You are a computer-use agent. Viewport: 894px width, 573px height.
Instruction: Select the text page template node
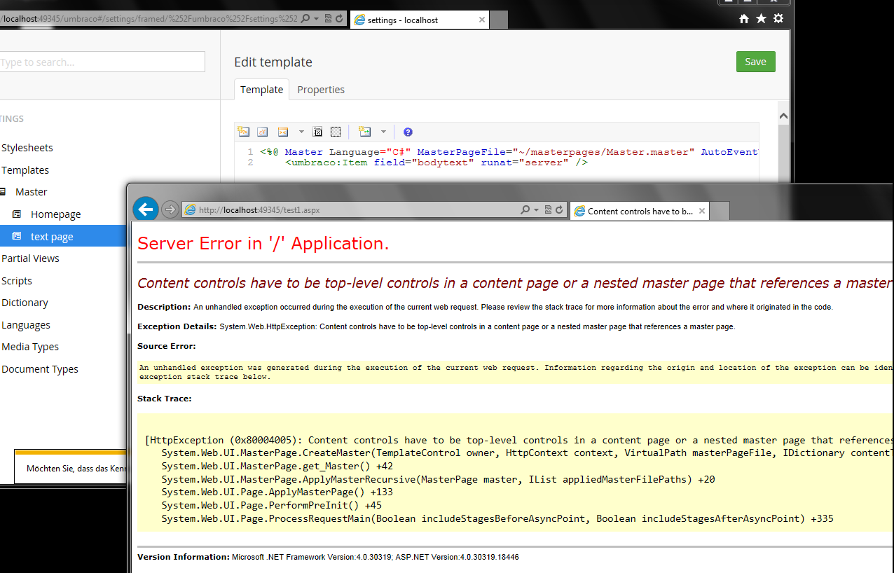(x=52, y=237)
